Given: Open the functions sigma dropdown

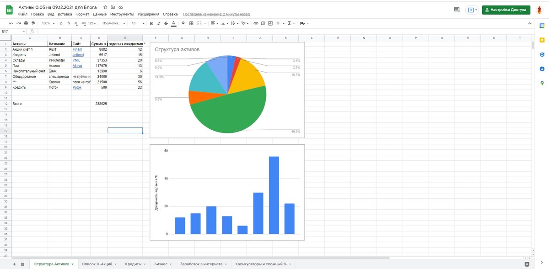Looking at the screenshot, I should pyautogui.click(x=291, y=23).
